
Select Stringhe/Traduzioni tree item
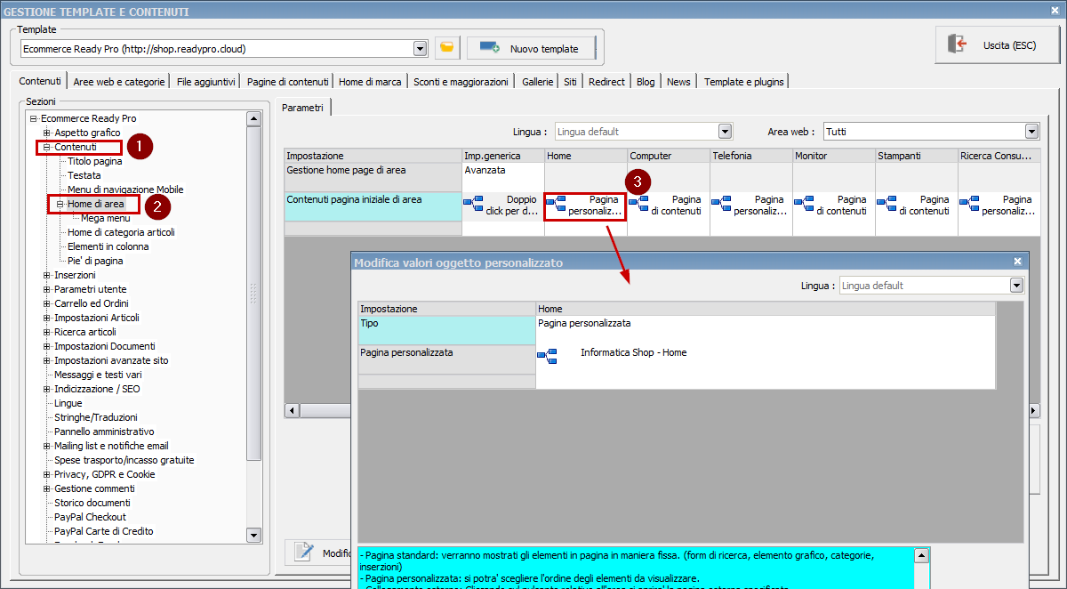tap(95, 417)
